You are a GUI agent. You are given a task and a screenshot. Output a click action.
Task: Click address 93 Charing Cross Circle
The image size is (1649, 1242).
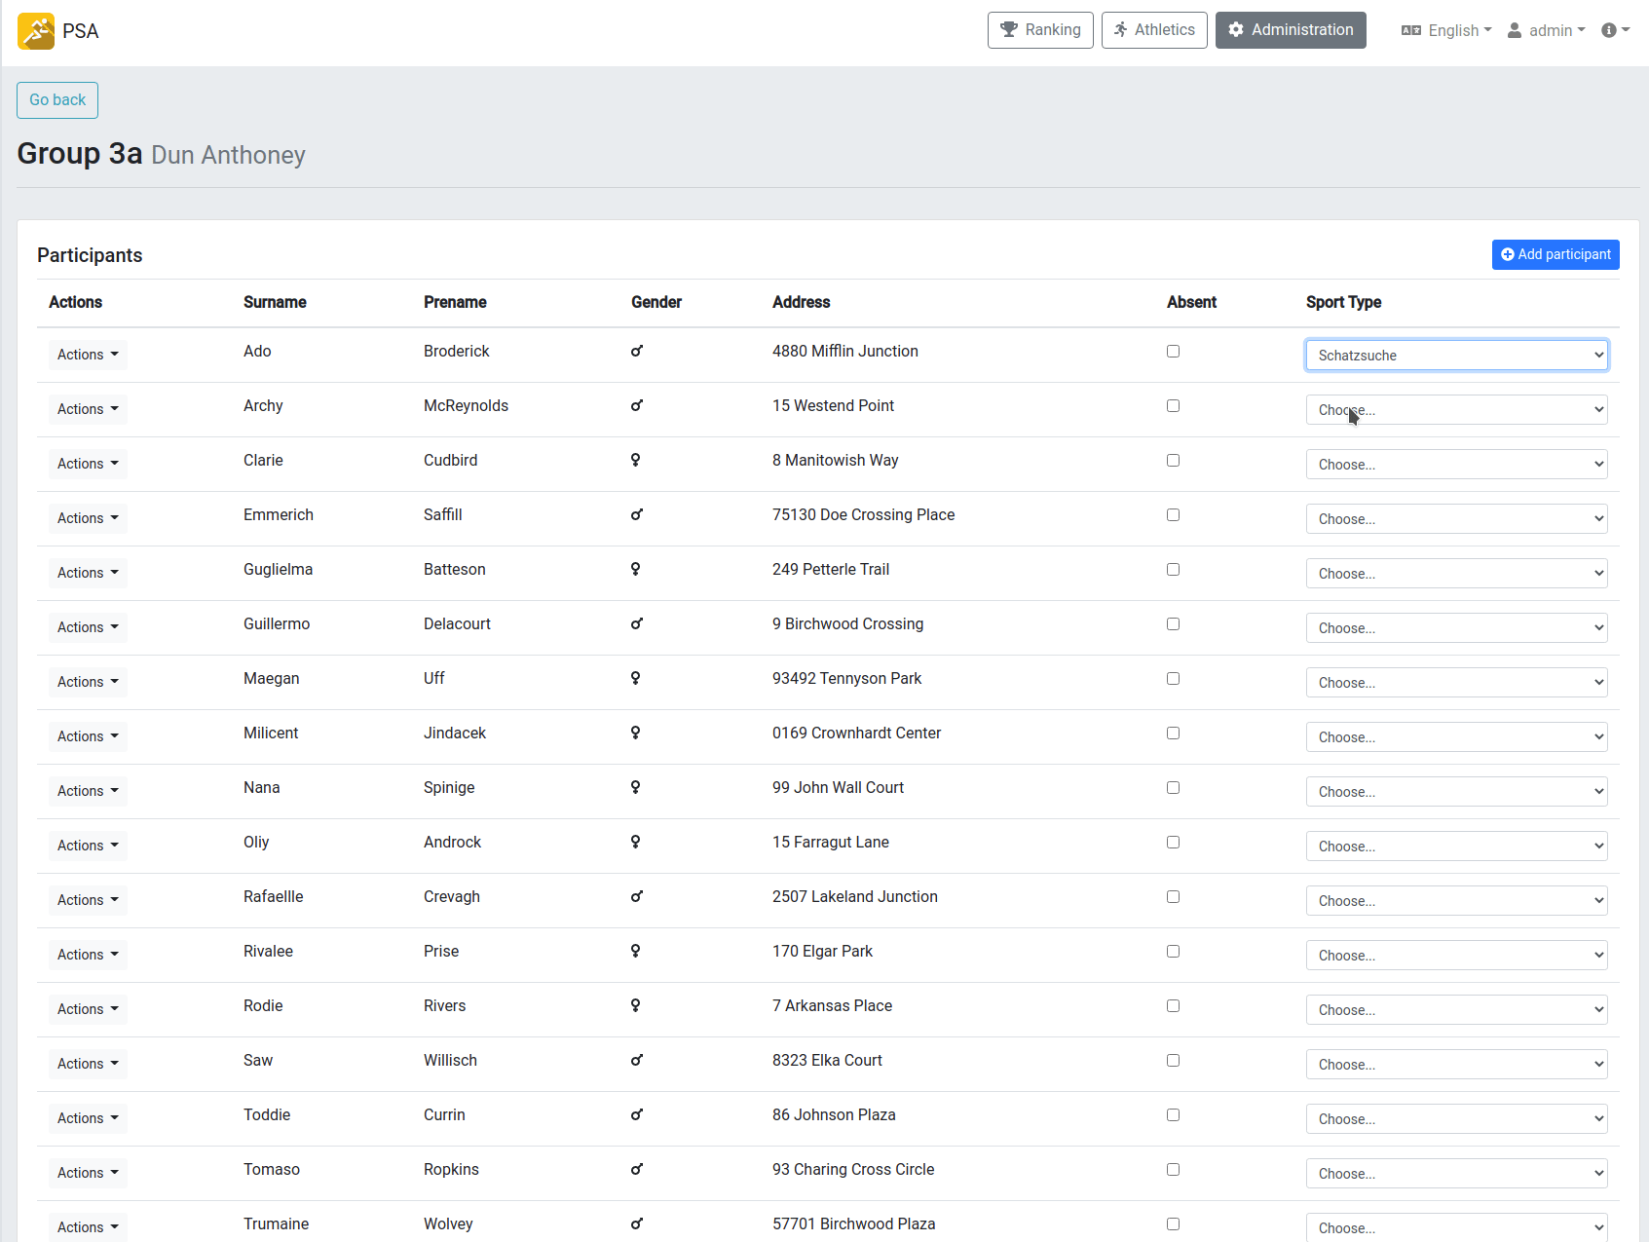[x=853, y=1170]
